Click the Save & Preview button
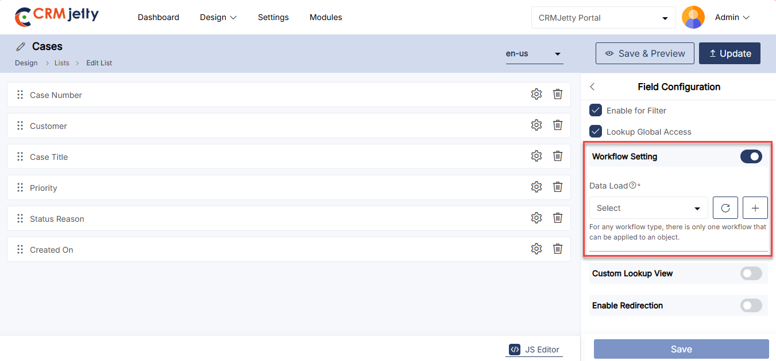The height and width of the screenshot is (361, 776). point(644,53)
